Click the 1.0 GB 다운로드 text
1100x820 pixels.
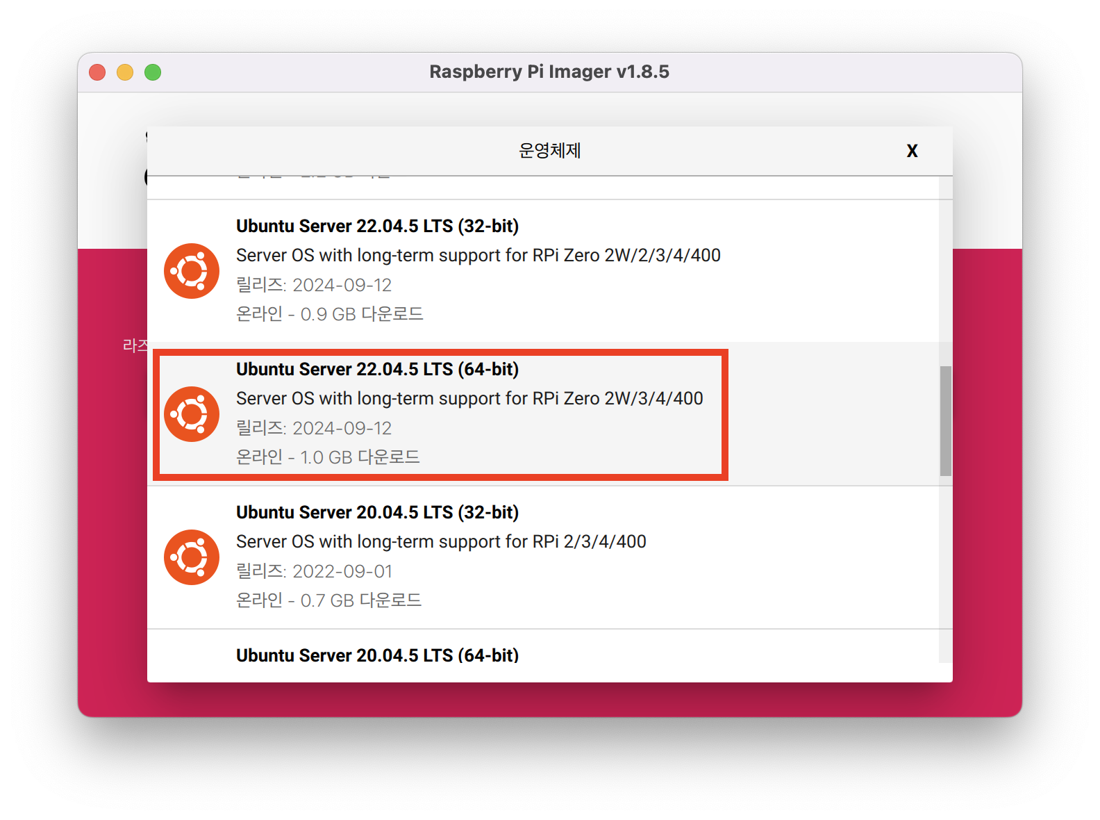tap(328, 457)
